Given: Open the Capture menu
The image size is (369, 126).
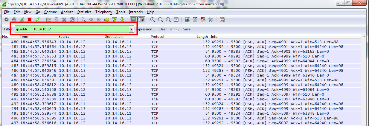Looking at the screenshot, I should 51,12.
